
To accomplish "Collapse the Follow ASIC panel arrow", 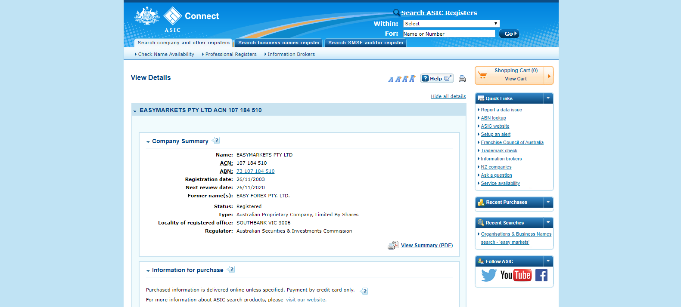I will point(548,261).
